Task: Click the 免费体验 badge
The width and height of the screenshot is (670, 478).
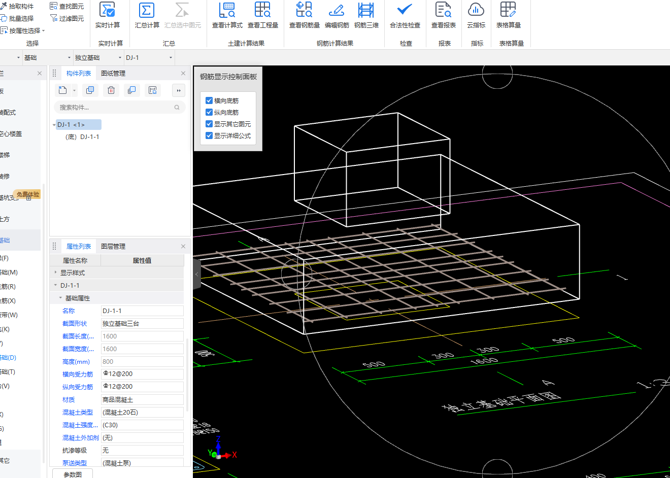Action: 28,194
